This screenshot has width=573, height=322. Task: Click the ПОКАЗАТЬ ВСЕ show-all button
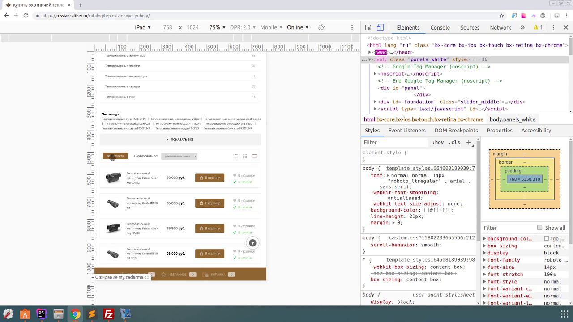click(180, 140)
